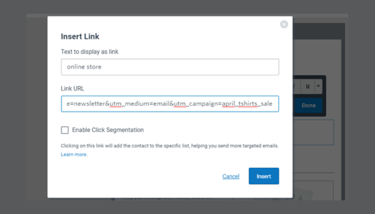
Task: Click the dimmed Done button
Action: (309, 105)
